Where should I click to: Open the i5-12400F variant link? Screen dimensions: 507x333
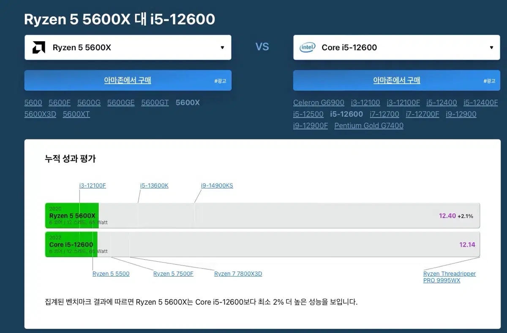click(x=481, y=102)
